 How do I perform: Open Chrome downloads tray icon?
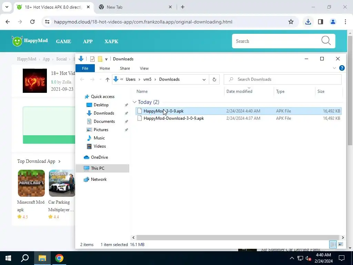click(x=308, y=22)
